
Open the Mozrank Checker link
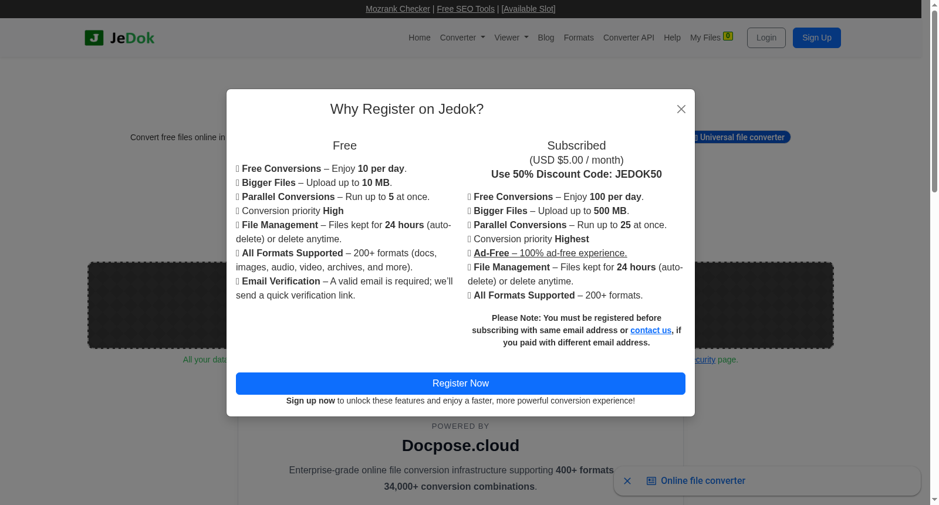pyautogui.click(x=398, y=9)
